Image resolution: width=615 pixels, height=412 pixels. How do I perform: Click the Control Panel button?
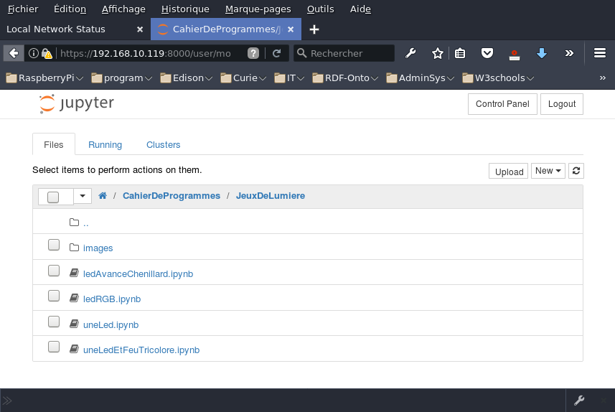coord(502,104)
